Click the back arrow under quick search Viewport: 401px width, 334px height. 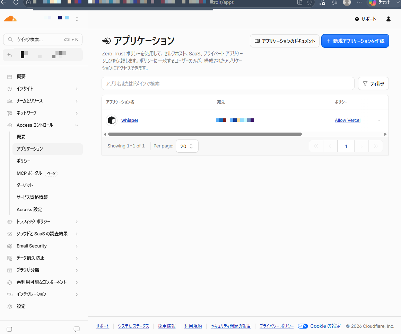pyautogui.click(x=10, y=55)
